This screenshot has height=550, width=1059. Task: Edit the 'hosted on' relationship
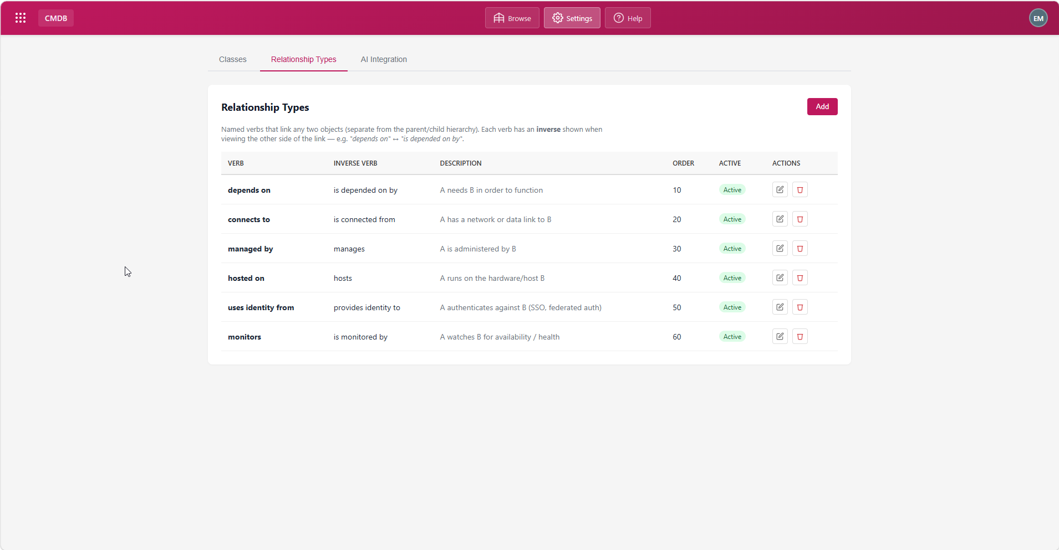click(x=780, y=277)
